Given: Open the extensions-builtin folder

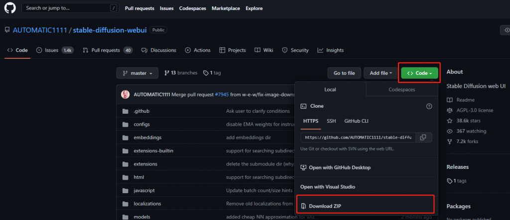Looking at the screenshot, I should click(153, 151).
